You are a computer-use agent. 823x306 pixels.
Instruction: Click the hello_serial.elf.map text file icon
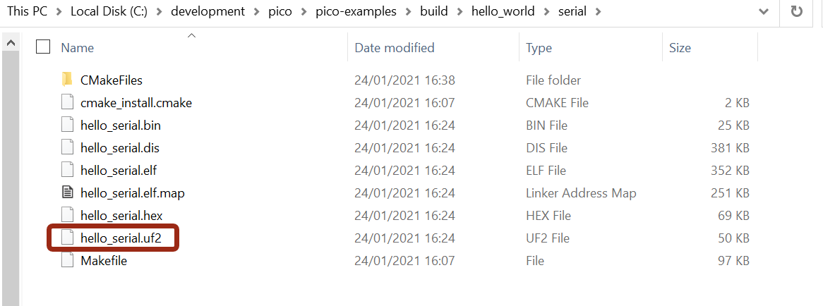(x=67, y=192)
